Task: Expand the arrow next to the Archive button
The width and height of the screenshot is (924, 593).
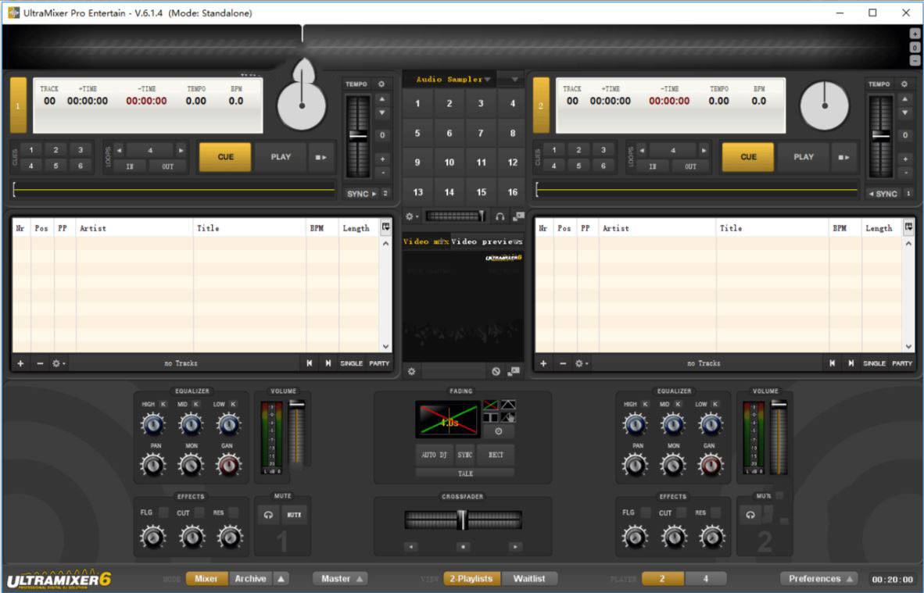Action: [281, 579]
